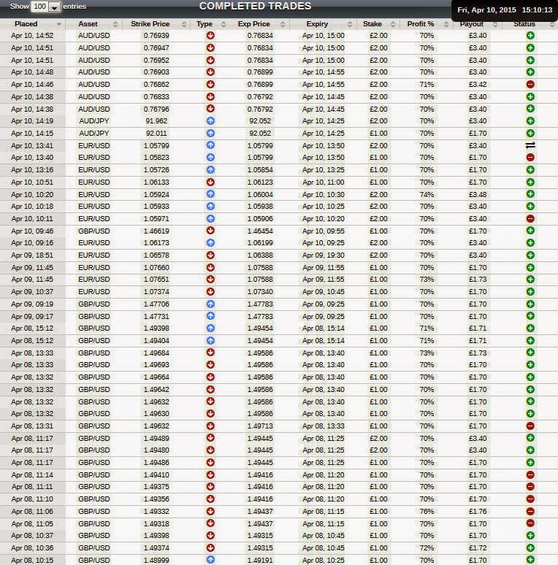Click the Asset column sort arrows

115,24
